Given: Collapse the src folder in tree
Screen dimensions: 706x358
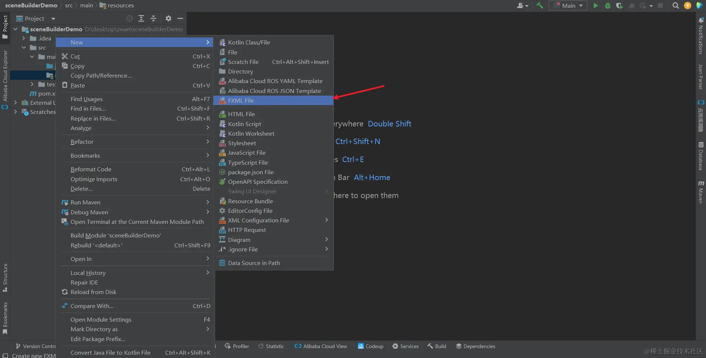Looking at the screenshot, I should 24,47.
